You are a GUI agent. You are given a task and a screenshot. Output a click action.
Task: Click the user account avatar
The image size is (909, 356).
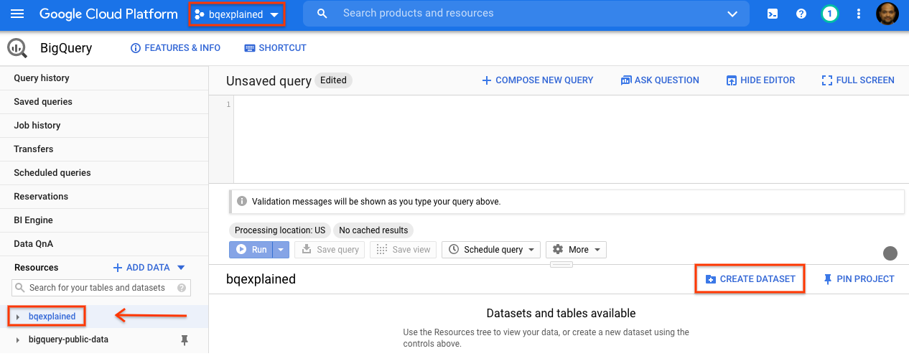887,14
